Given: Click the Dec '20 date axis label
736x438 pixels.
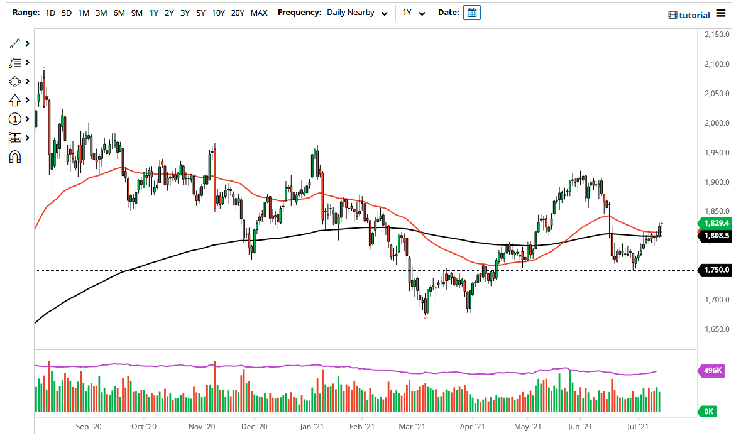Looking at the screenshot, I should [x=255, y=426].
